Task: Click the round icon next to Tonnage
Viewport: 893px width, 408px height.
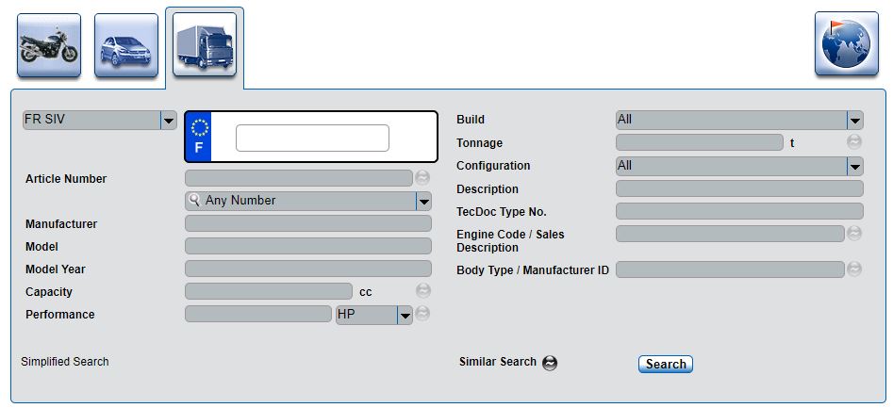Action: (854, 142)
